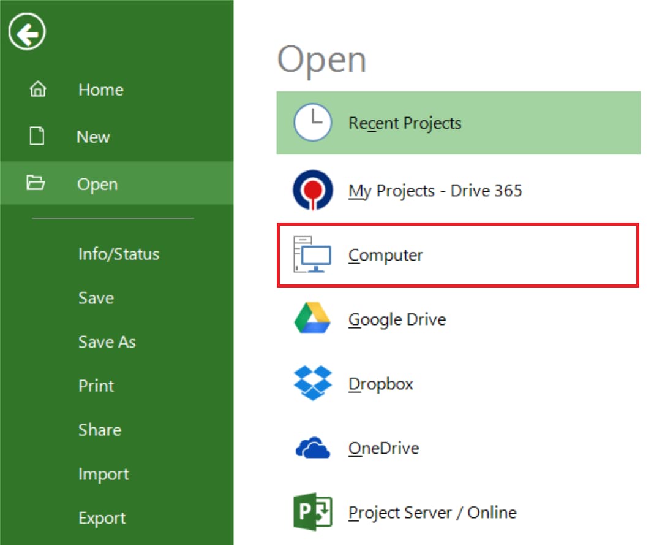This screenshot has height=545, width=654.
Task: Click the Home house icon
Action: (x=38, y=90)
